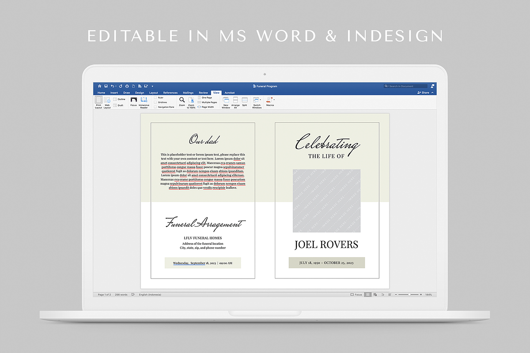
Task: Enable the Gridlines checkbox
Action: (155, 102)
